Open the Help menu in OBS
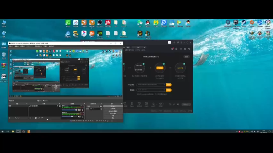This screenshot has height=153, width=273. pyautogui.click(x=51, y=46)
